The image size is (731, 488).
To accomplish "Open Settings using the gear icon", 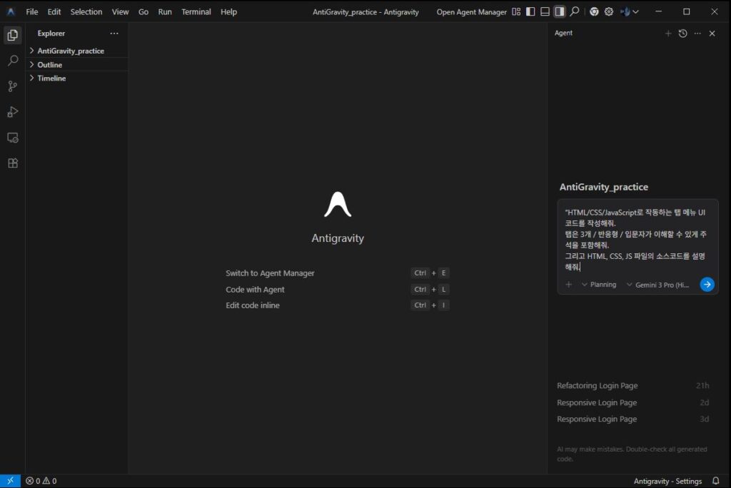I will coord(609,11).
